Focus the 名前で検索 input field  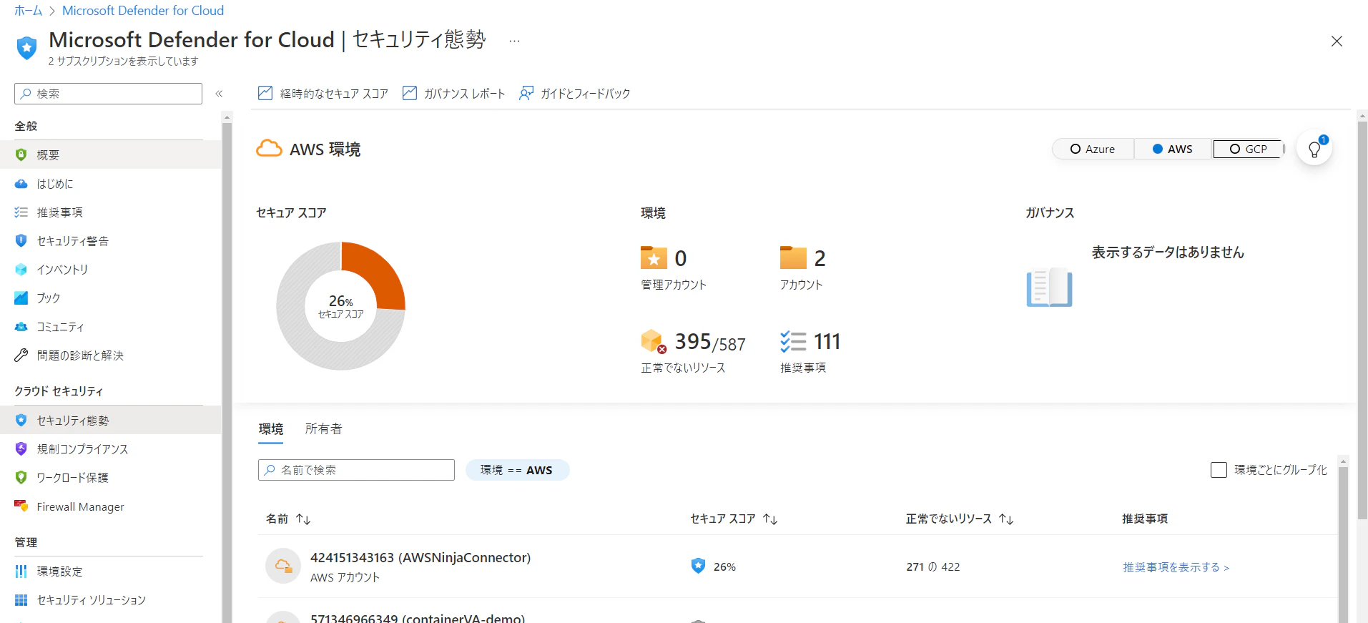coord(356,470)
